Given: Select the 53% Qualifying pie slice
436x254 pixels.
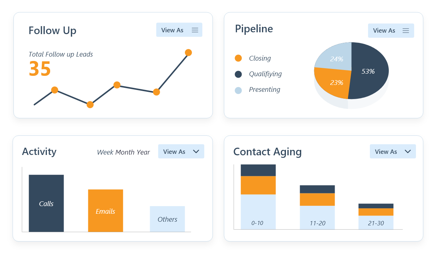Looking at the screenshot, I should [x=369, y=71].
